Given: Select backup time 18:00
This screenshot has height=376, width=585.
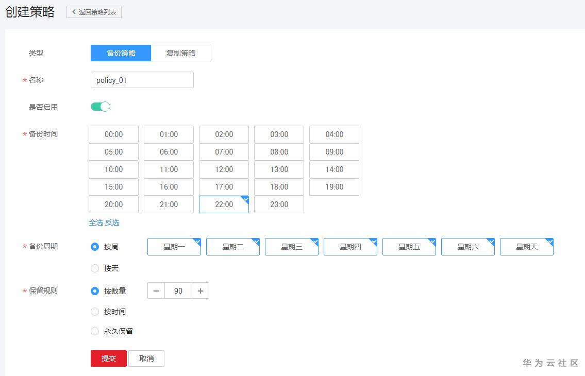Looking at the screenshot, I should [279, 187].
